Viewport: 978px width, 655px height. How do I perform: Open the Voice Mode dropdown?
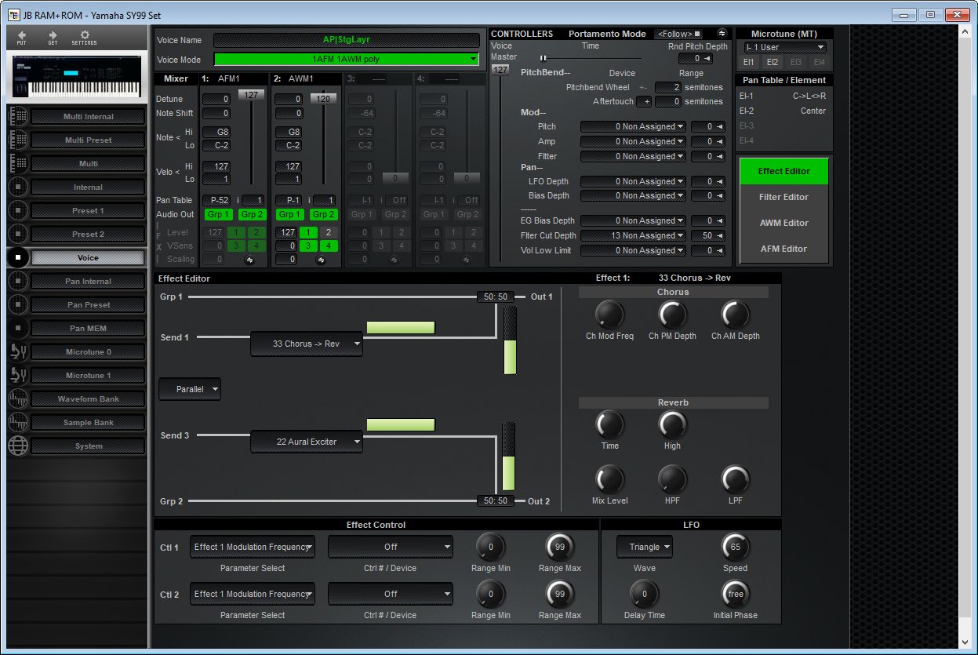click(x=346, y=59)
